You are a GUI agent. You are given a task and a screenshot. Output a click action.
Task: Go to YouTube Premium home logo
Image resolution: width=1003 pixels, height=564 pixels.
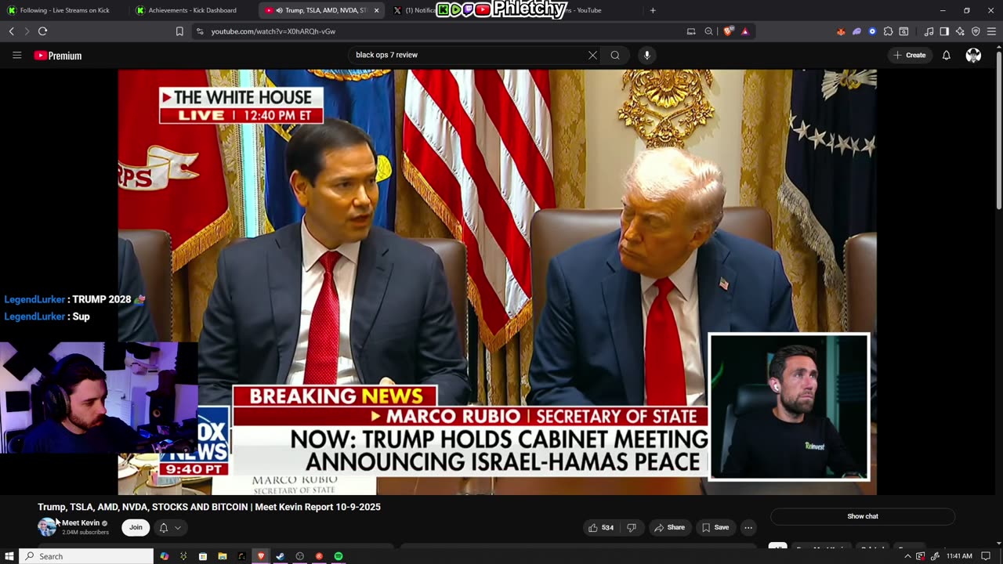click(x=58, y=56)
